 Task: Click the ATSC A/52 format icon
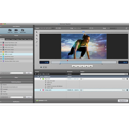[x=3, y=47]
